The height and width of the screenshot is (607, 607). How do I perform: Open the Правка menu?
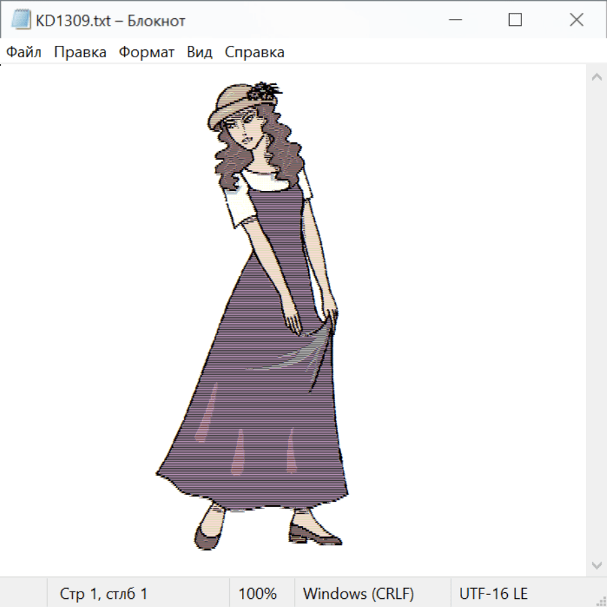pos(80,53)
